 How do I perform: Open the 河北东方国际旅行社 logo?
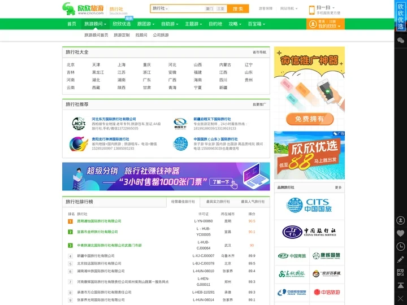79,124
